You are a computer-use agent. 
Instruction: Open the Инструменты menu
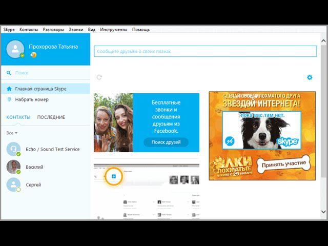coord(114,30)
